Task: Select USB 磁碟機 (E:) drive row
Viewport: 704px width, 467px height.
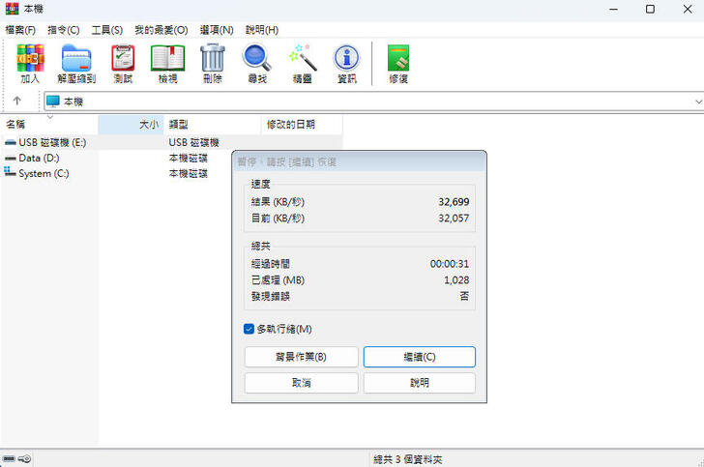Action: 171,143
